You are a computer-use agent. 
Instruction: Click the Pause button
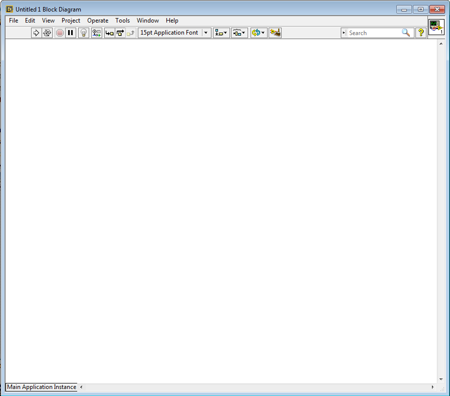(x=71, y=33)
